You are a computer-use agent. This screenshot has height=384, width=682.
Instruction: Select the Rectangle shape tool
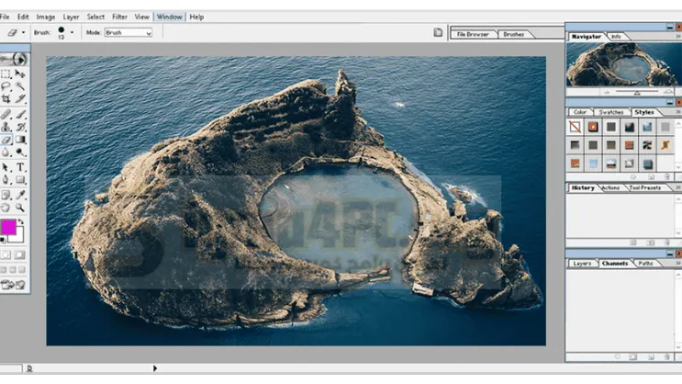tap(20, 180)
